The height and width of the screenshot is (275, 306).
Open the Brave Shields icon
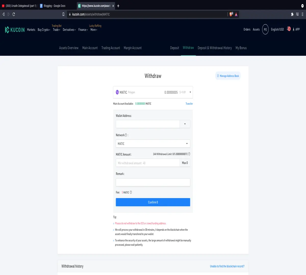pos(231,14)
